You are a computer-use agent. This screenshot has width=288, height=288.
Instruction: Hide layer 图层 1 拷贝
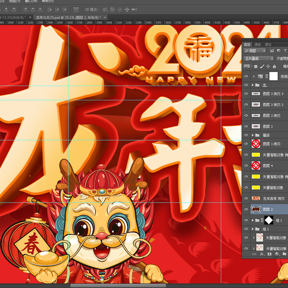coord(246,144)
